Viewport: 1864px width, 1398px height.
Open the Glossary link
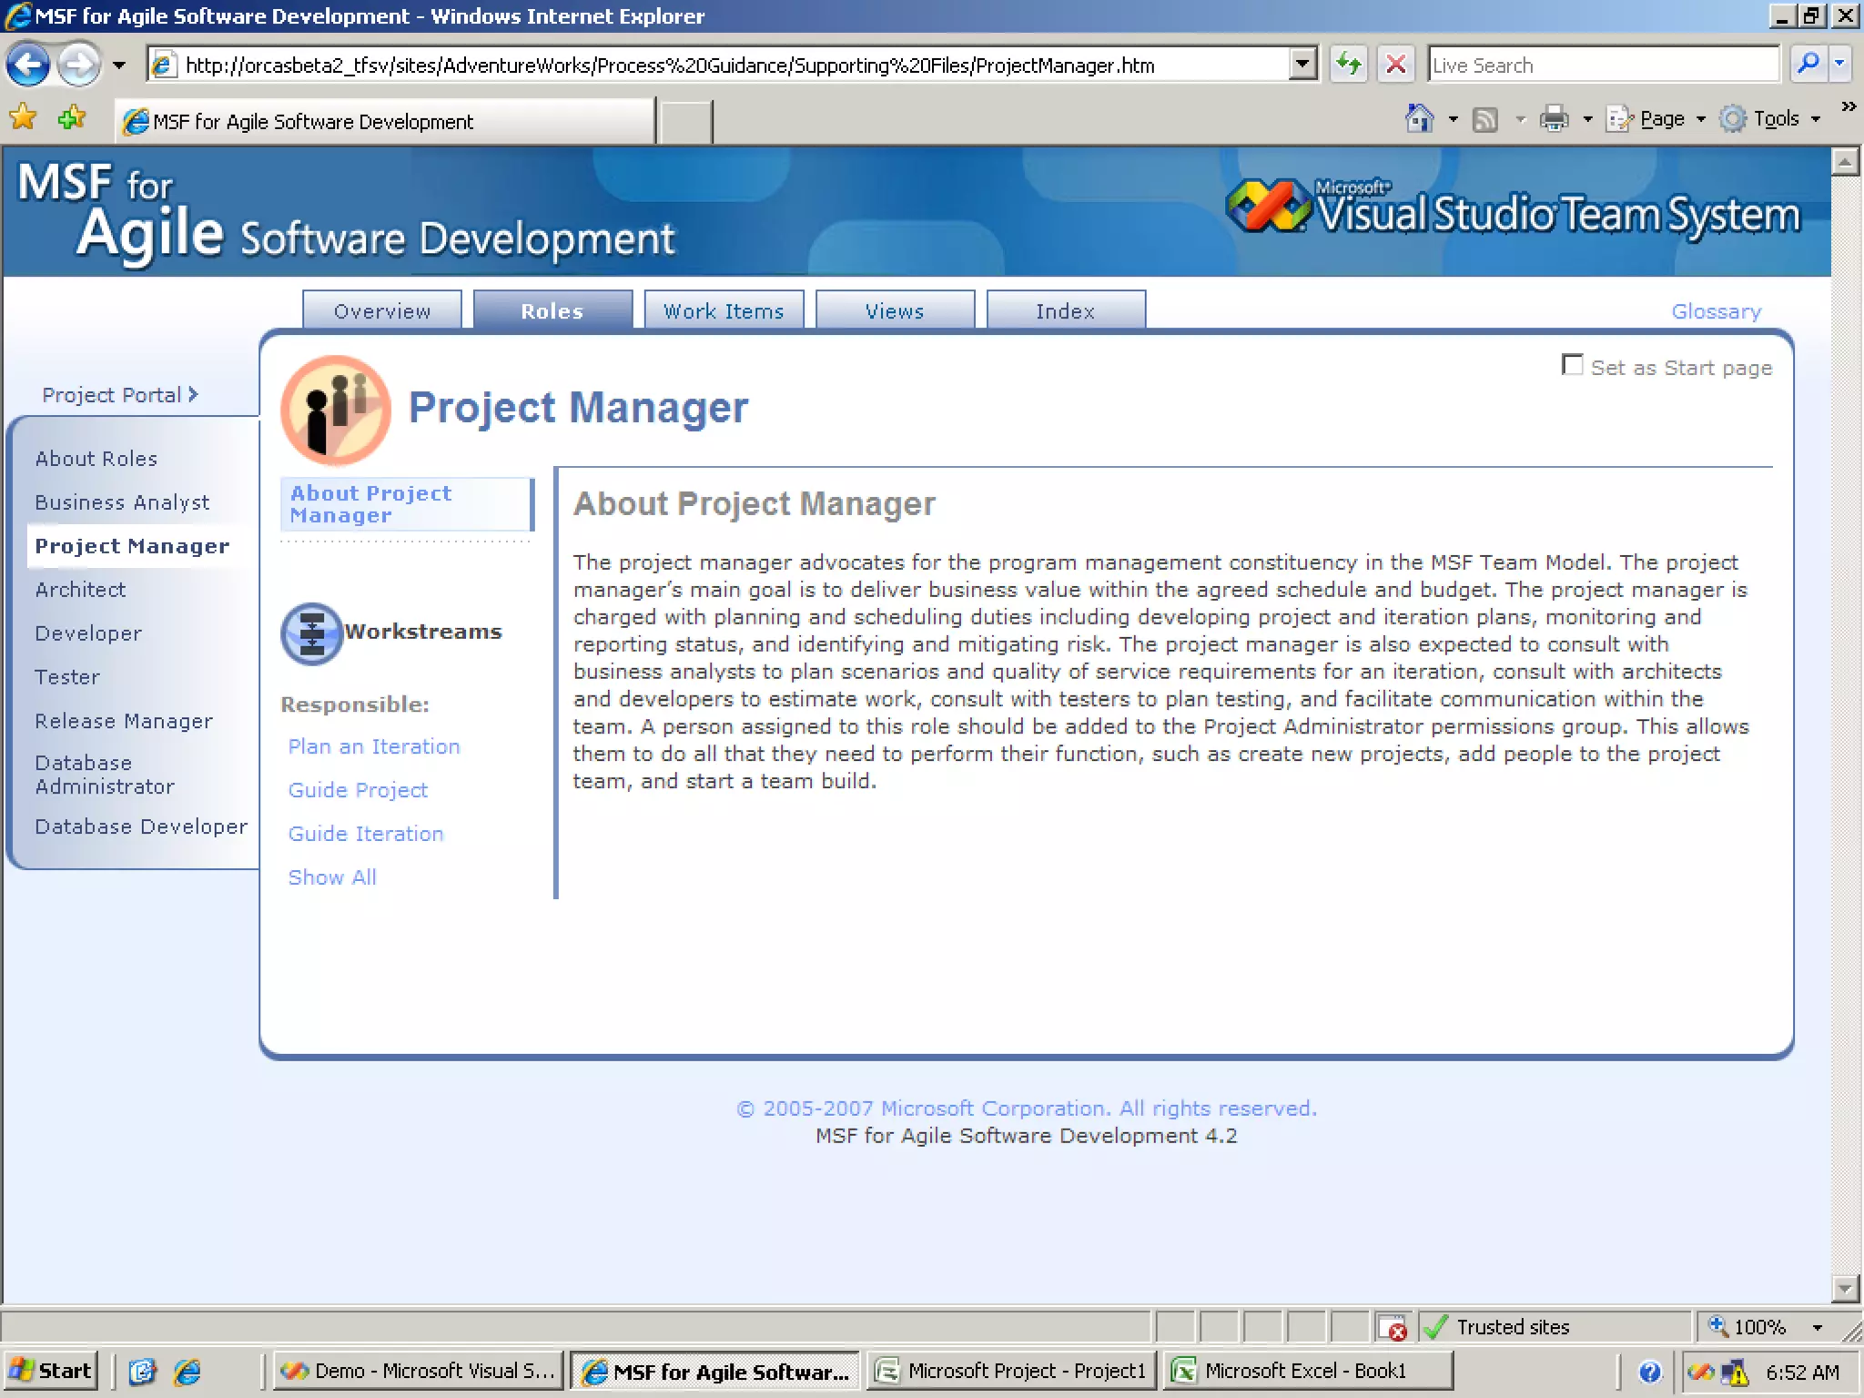point(1716,312)
